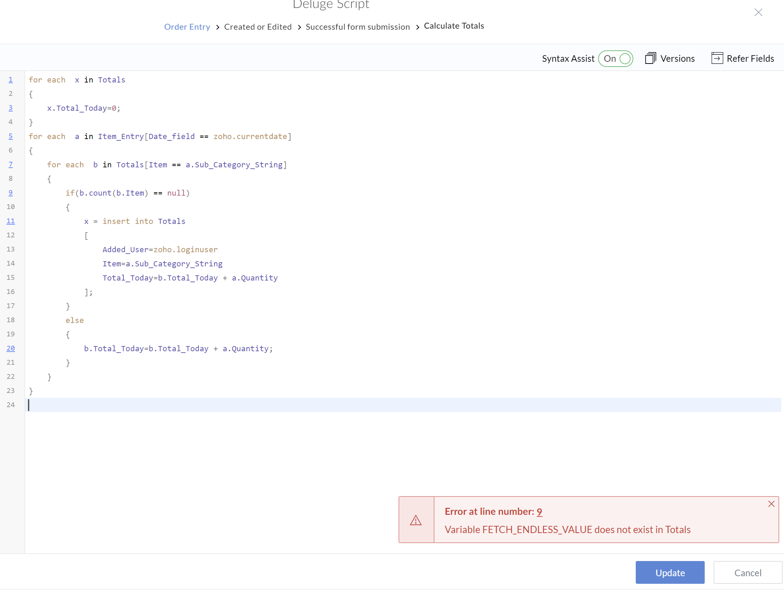
Task: Click line number 5 in gutter
Action: click(x=11, y=136)
